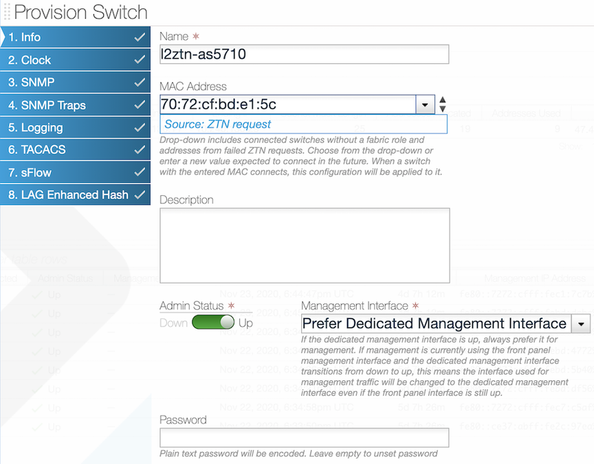Click into the Password input field
Screen dimensions: 594x464
[304, 438]
